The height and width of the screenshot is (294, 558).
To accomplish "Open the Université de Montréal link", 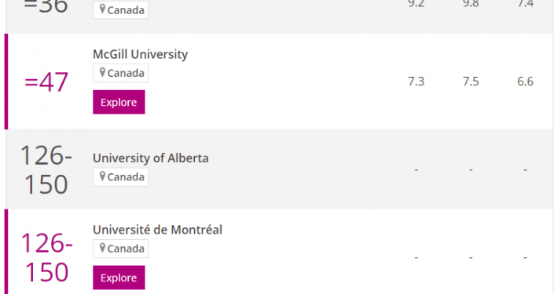I will click(x=157, y=230).
